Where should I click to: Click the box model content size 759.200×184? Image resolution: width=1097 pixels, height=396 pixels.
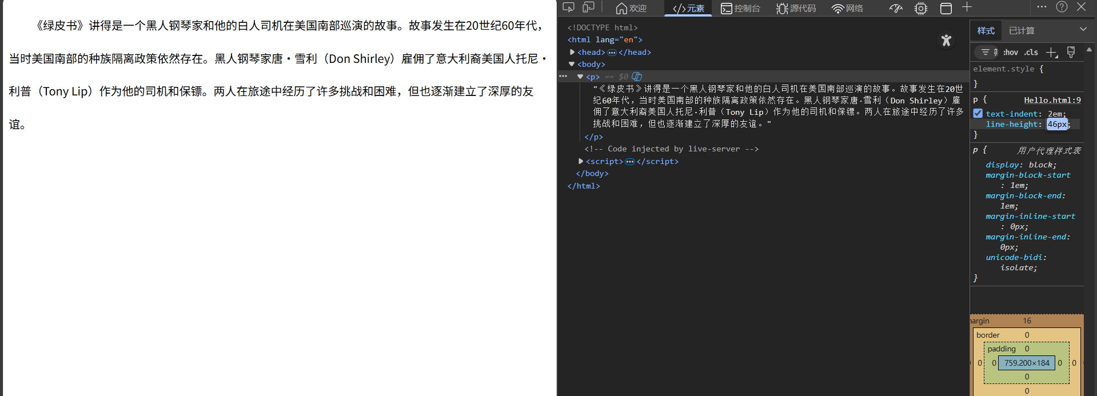1027,363
